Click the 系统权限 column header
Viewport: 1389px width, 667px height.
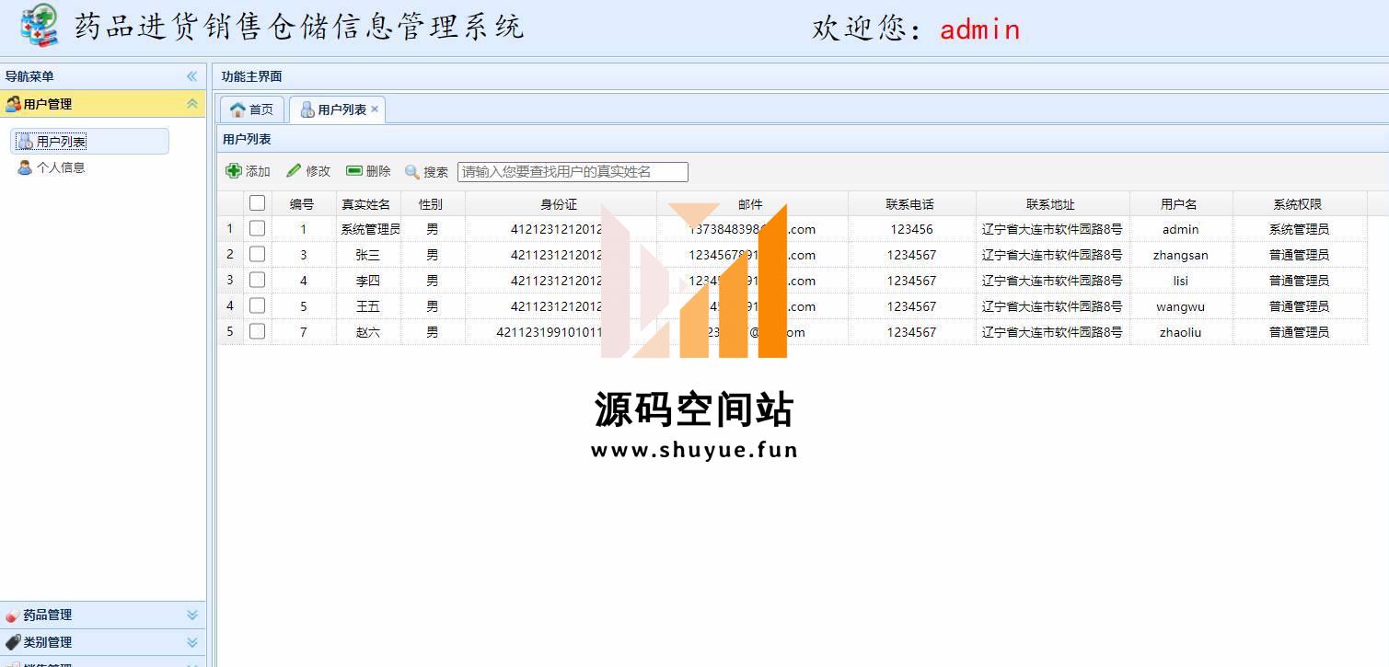pyautogui.click(x=1299, y=204)
